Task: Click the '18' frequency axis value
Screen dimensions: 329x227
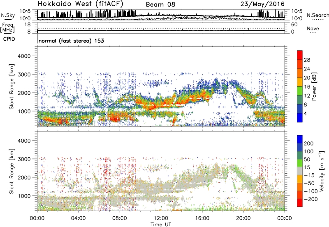Action: (28, 25)
